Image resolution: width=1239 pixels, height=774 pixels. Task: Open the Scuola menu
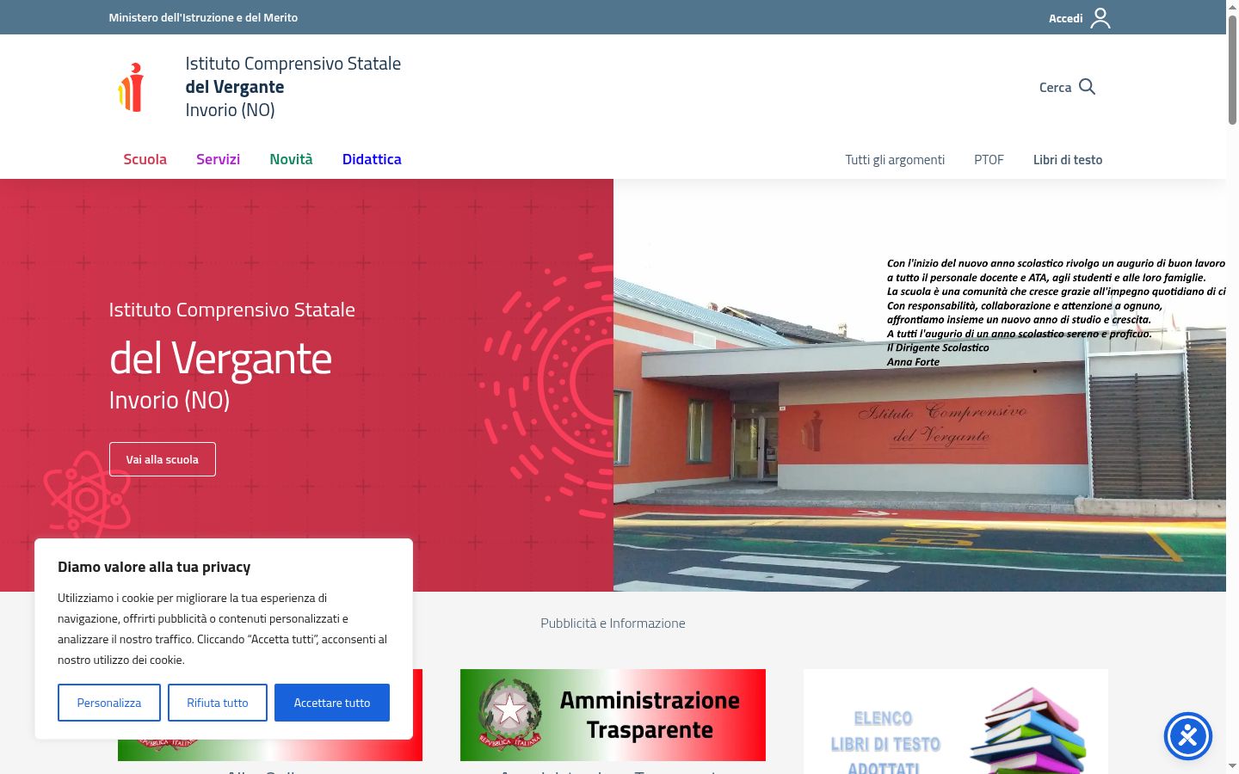[145, 159]
